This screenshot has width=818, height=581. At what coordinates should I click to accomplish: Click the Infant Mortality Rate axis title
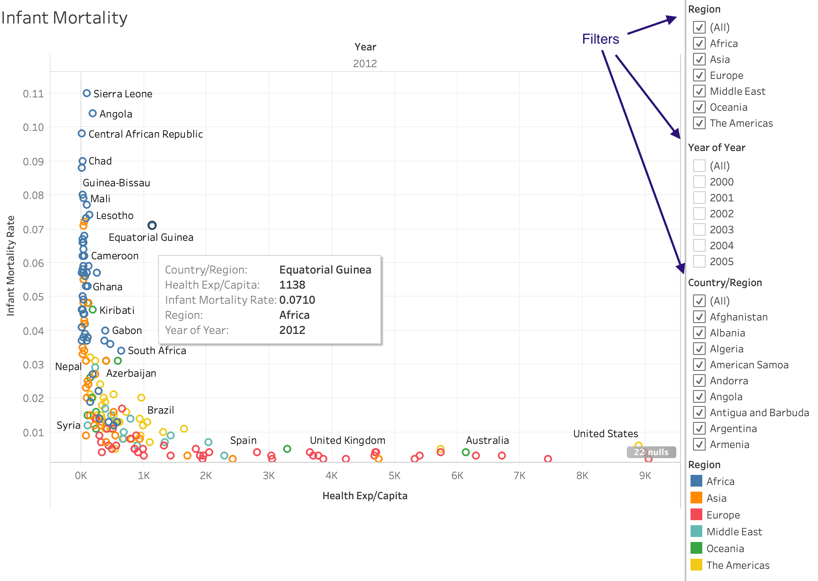point(10,266)
